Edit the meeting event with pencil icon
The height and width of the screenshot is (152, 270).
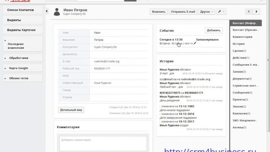tap(195, 43)
